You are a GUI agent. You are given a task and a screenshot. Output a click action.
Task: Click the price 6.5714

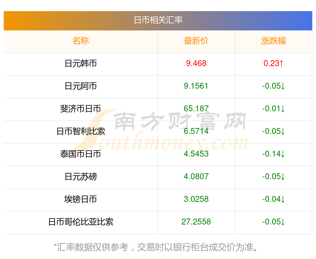(x=196, y=131)
